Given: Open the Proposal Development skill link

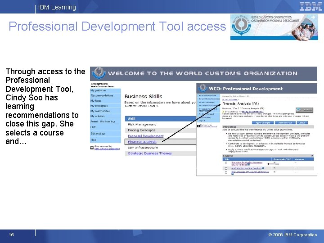Looking at the screenshot, I should coord(146,136).
